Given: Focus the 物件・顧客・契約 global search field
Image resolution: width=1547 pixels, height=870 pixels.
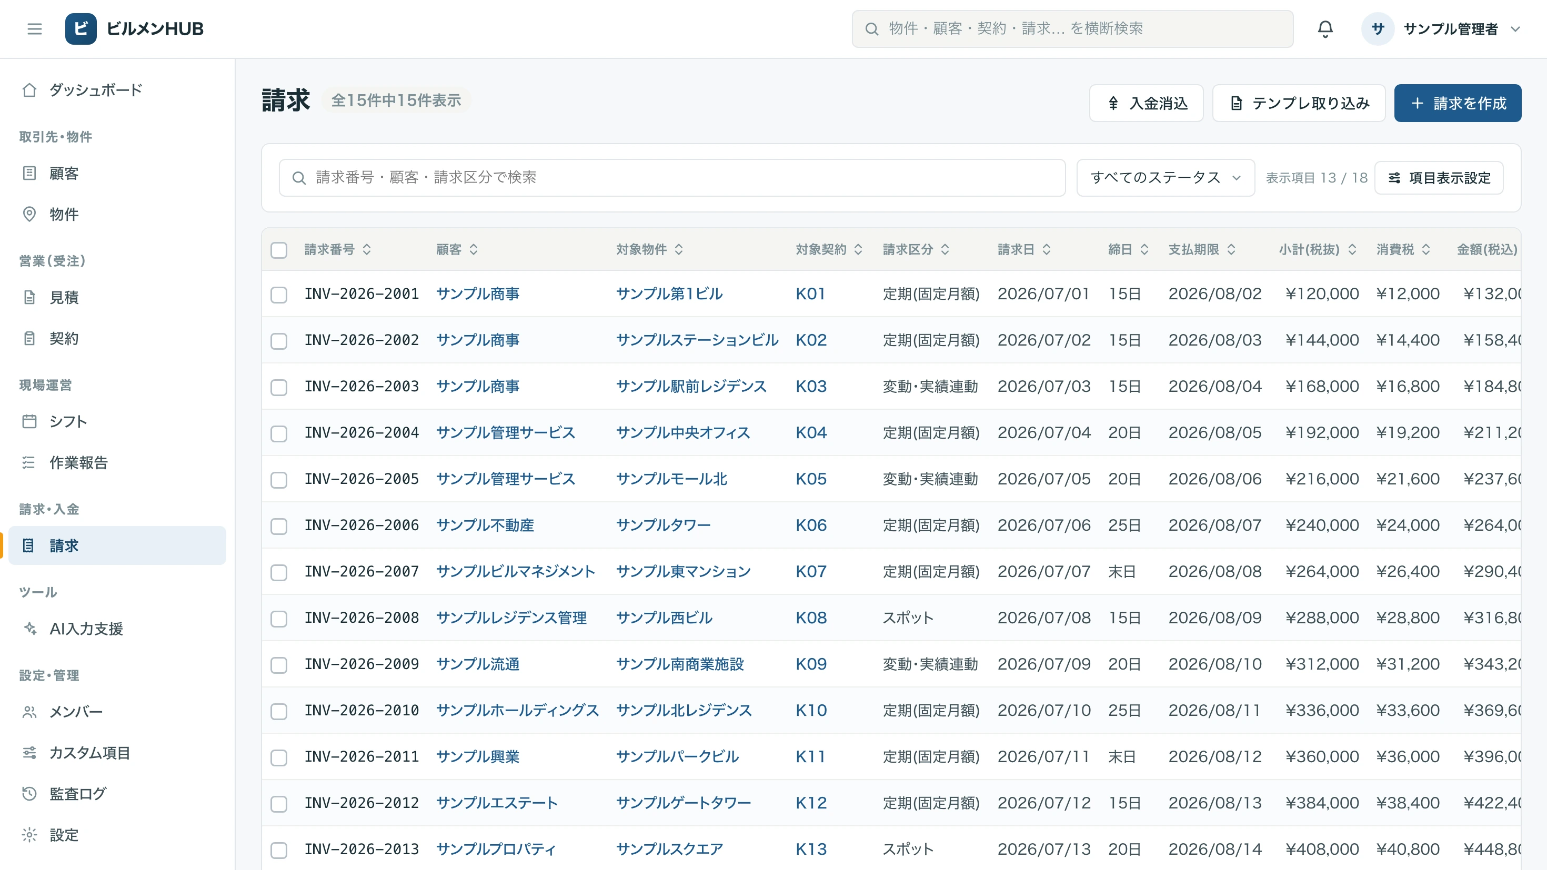Looking at the screenshot, I should 1072,29.
